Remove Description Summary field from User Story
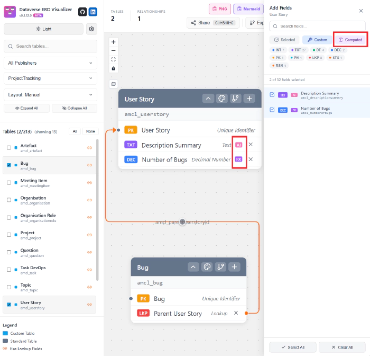Screen dimensions: 370x356 click(x=251, y=145)
